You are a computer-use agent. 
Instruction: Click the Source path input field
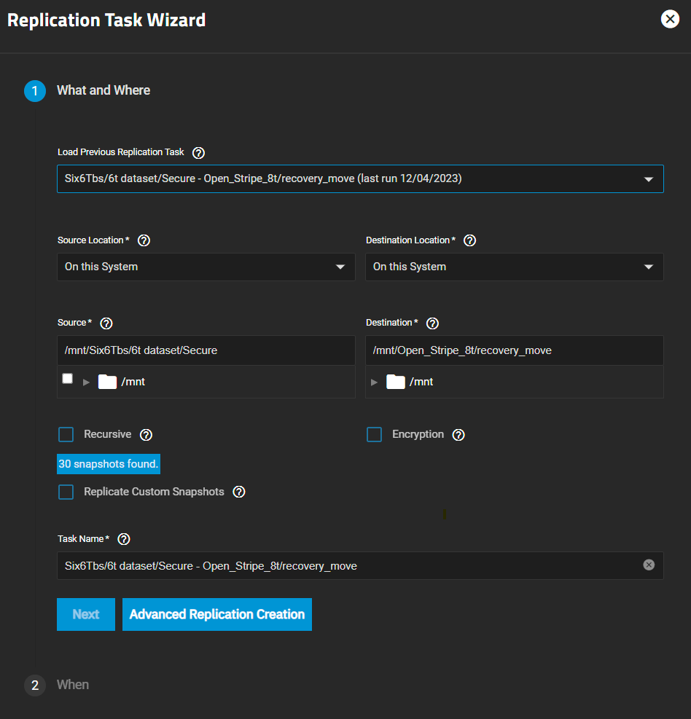coord(206,350)
